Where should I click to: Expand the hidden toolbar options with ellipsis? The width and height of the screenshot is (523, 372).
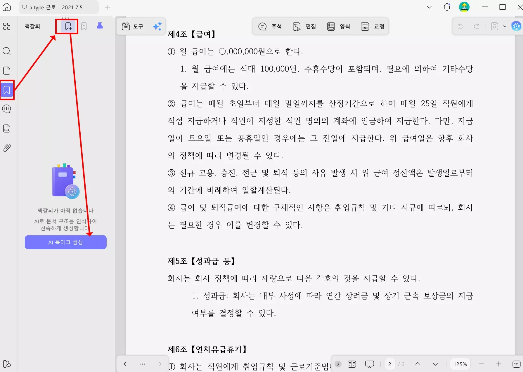142,364
